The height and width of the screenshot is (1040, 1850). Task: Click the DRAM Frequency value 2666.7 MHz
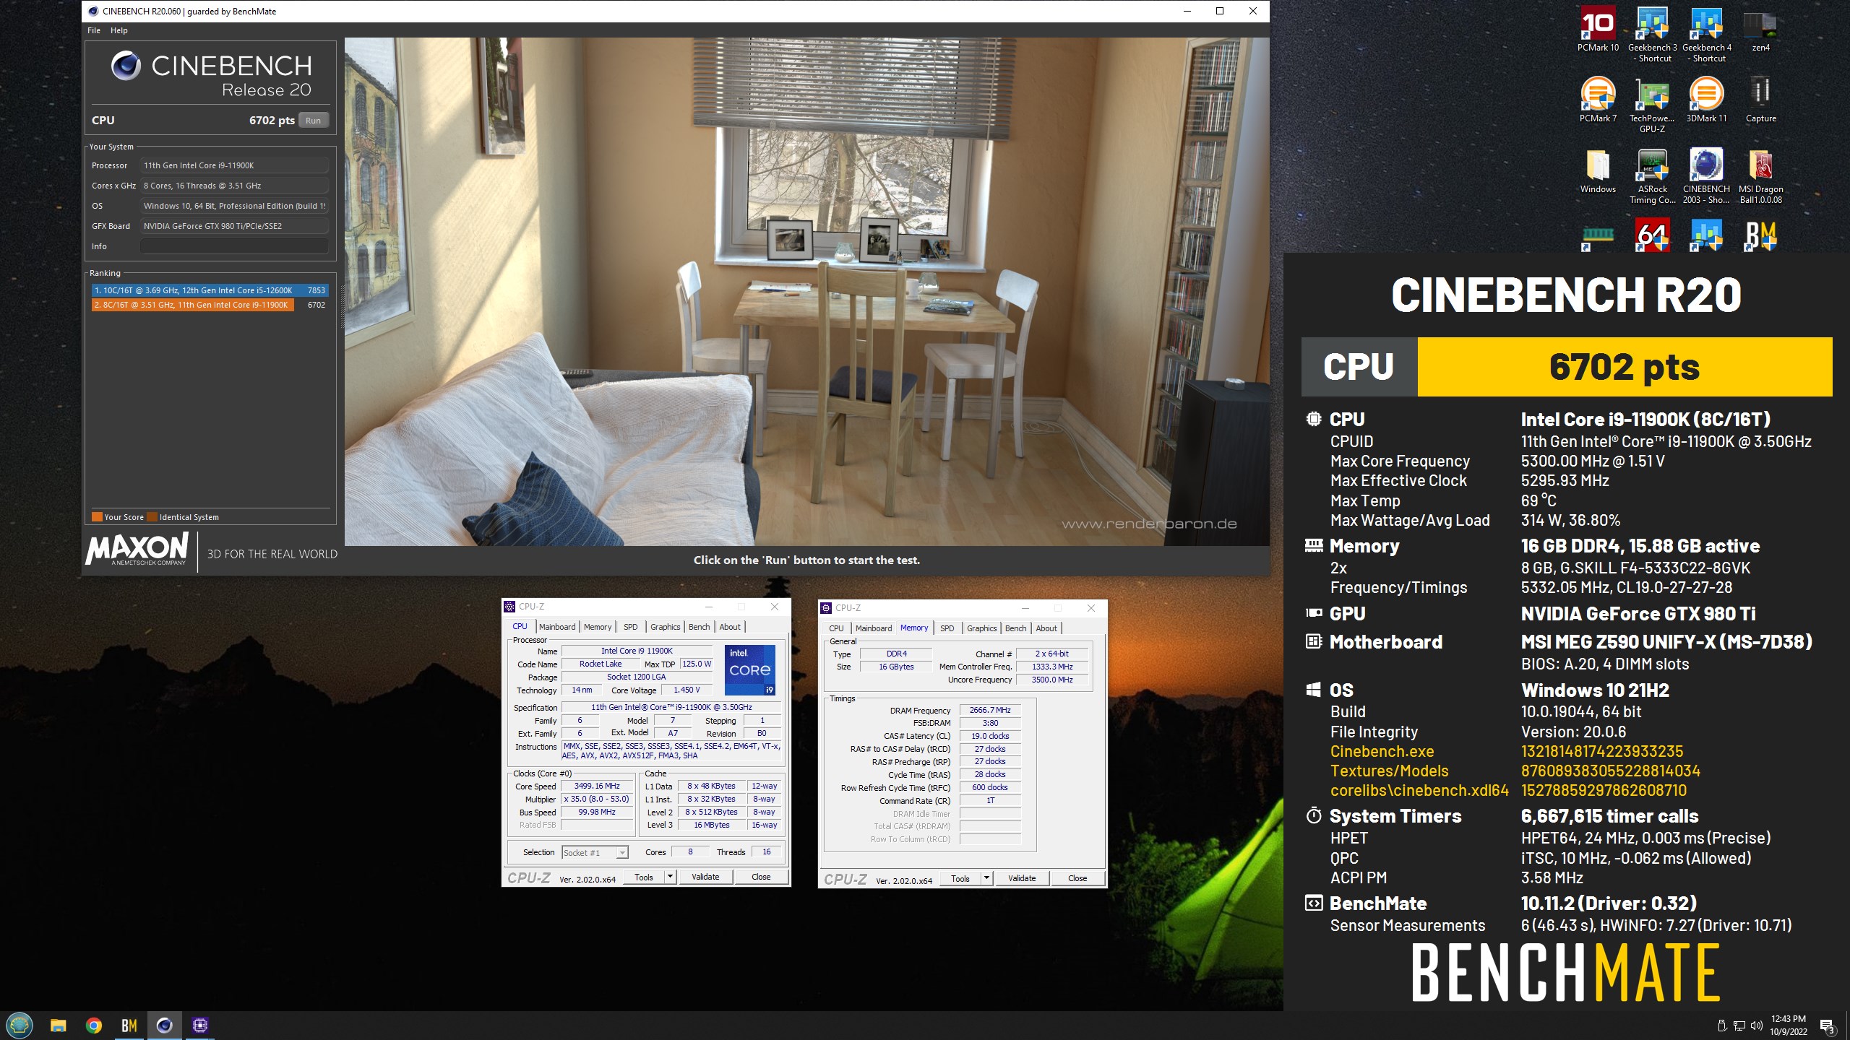990,710
